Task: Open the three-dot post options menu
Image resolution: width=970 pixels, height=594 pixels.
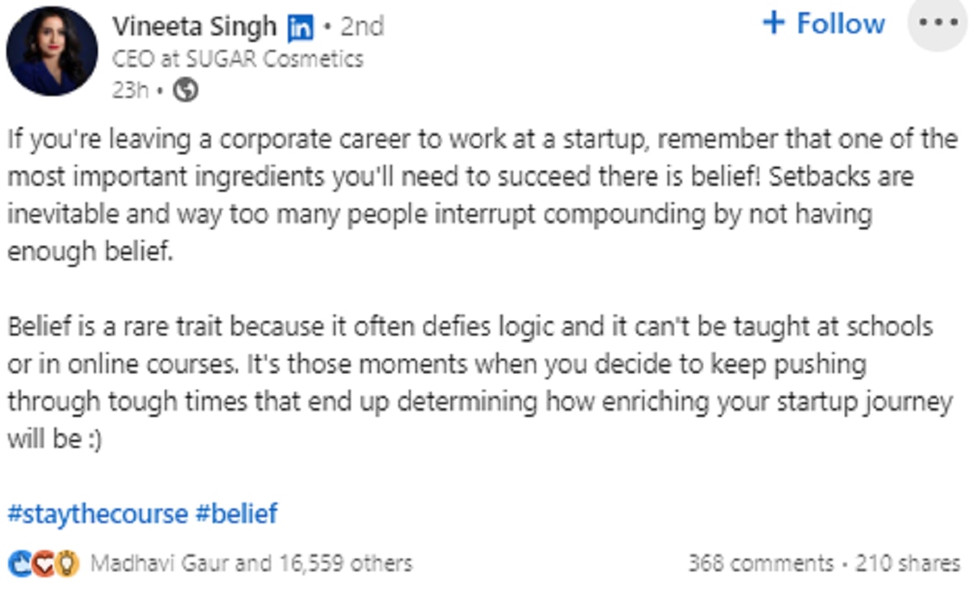Action: pos(938,24)
